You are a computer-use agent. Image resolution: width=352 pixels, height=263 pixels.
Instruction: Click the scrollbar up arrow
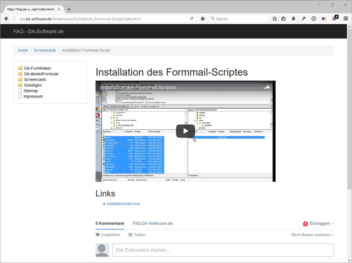pos(349,27)
